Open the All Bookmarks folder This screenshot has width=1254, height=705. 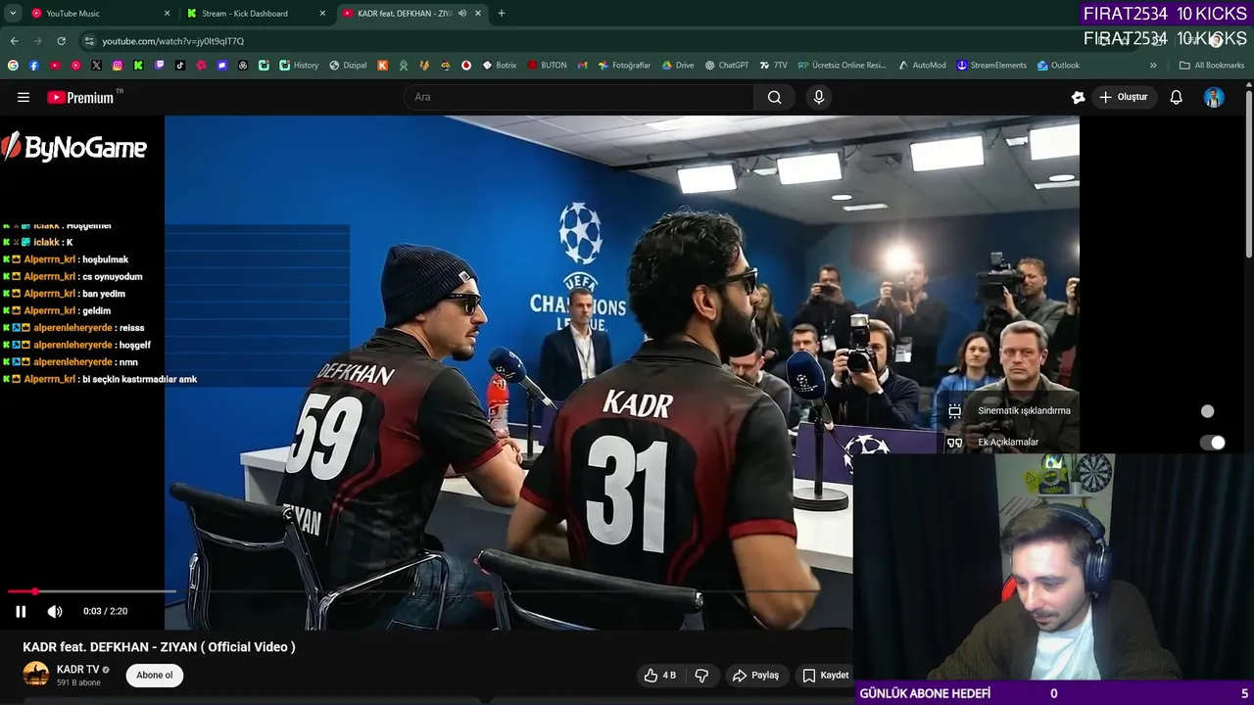click(x=1212, y=66)
